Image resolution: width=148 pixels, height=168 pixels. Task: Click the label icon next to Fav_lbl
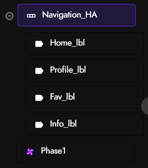click(39, 98)
